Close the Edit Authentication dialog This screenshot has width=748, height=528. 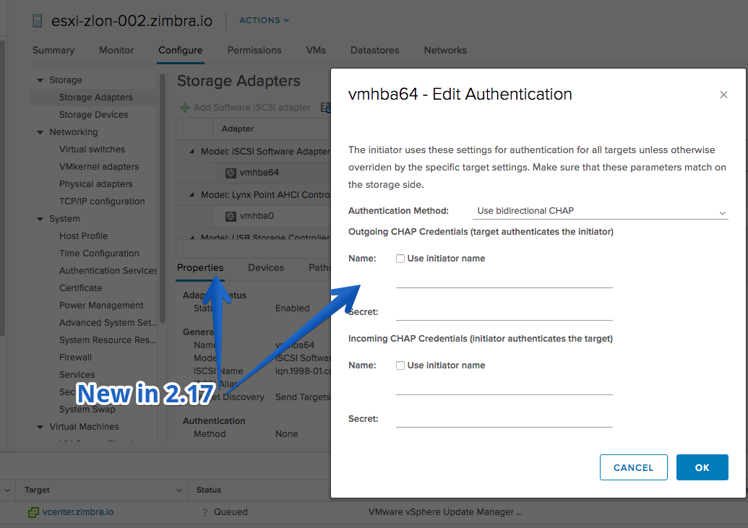pyautogui.click(x=723, y=95)
